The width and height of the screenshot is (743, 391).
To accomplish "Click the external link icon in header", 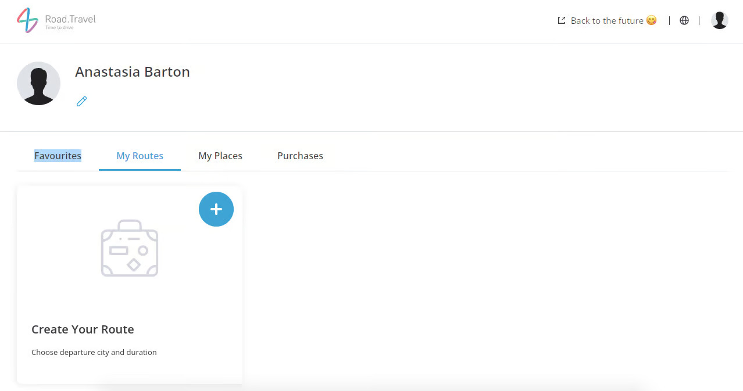I will point(562,20).
